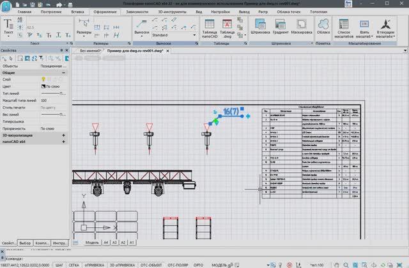
Task: Expand the Текст tool dropdown arrow
Action: [x=8, y=36]
